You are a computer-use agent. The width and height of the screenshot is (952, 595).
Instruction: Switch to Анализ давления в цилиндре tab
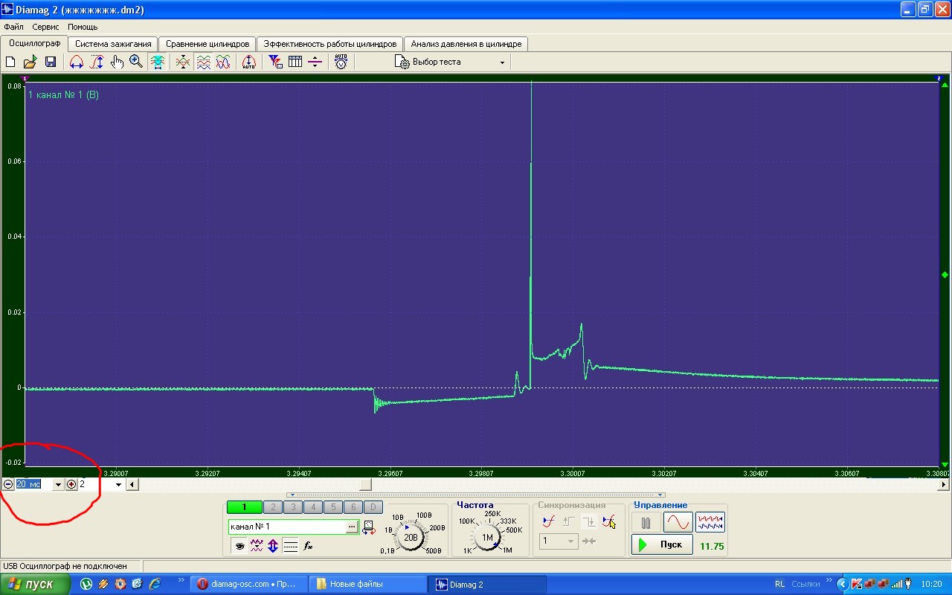(x=466, y=44)
